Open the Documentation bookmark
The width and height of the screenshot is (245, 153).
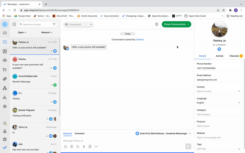point(110,16)
